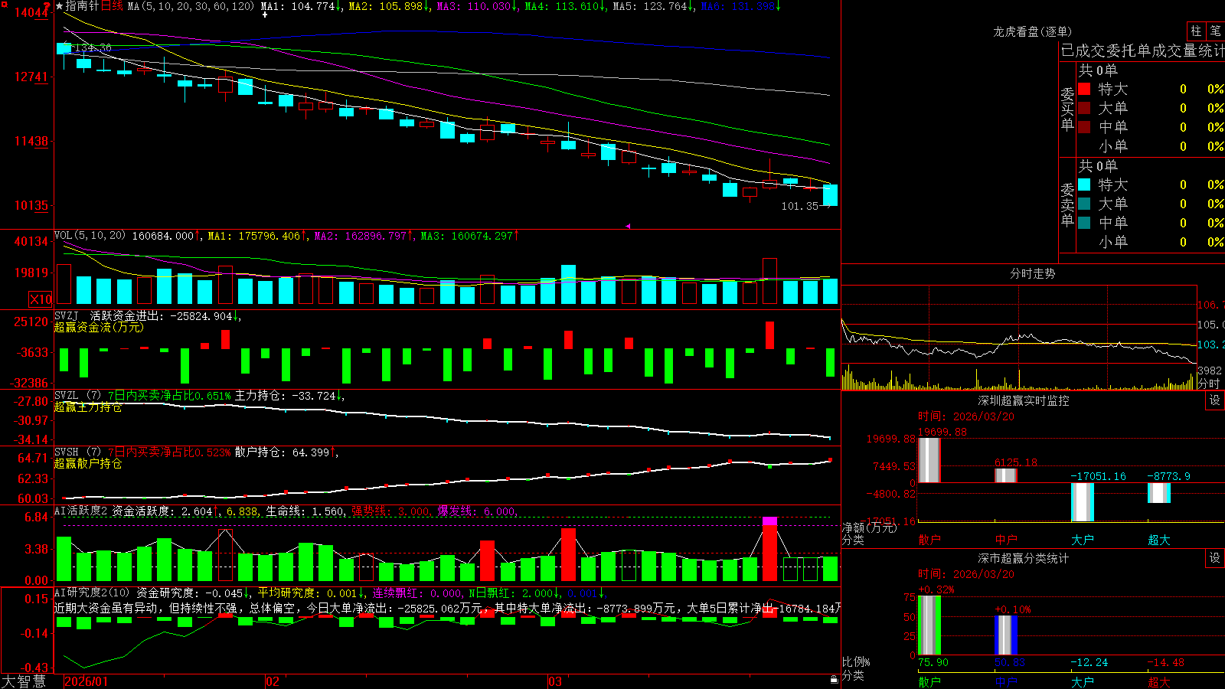Open 设 settings for 深市超赢分类统计
The width and height of the screenshot is (1225, 689).
click(x=1215, y=558)
